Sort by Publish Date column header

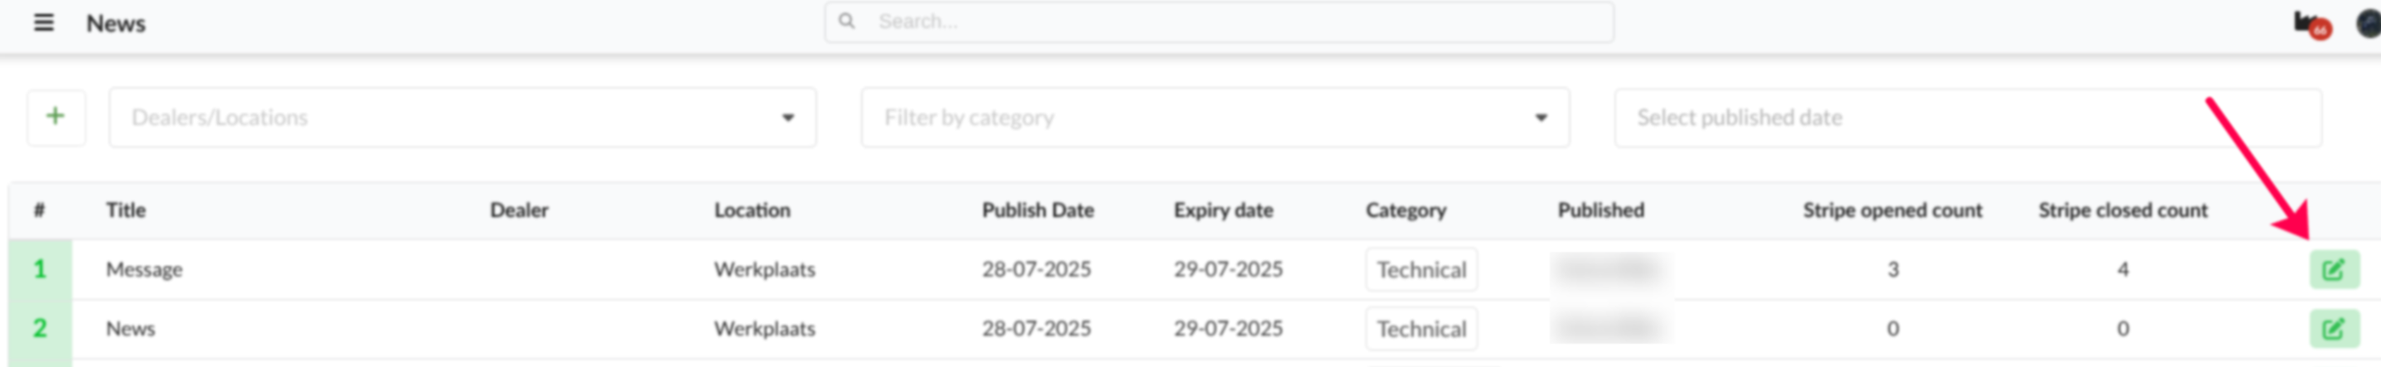pyautogui.click(x=1037, y=210)
